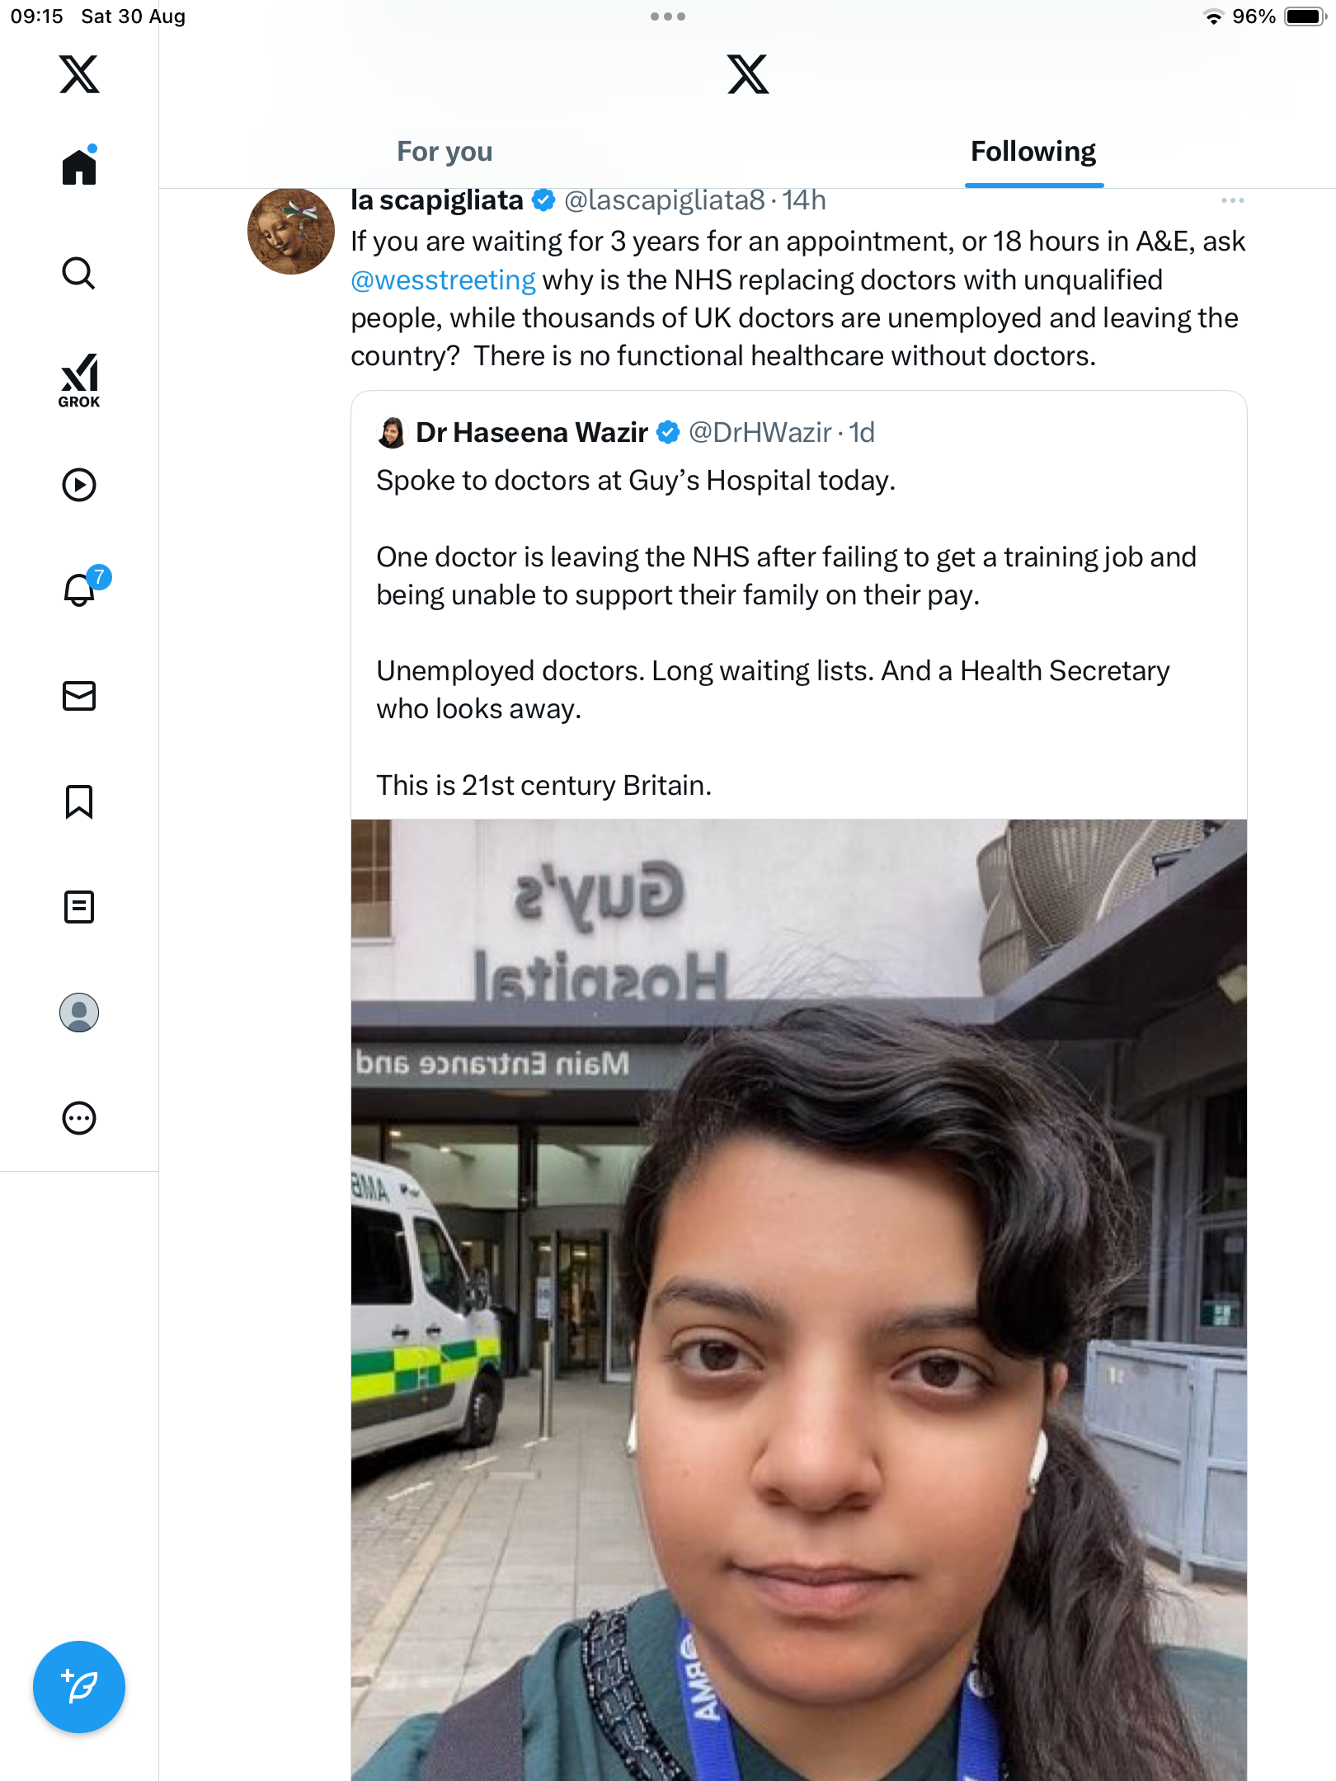
Task: Open la scapigliata's profile picture
Action: click(290, 232)
